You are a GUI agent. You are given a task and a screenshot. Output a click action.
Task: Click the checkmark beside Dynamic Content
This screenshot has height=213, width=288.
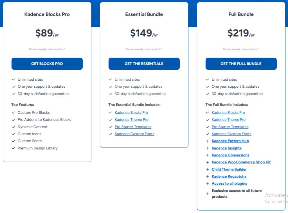(13, 126)
